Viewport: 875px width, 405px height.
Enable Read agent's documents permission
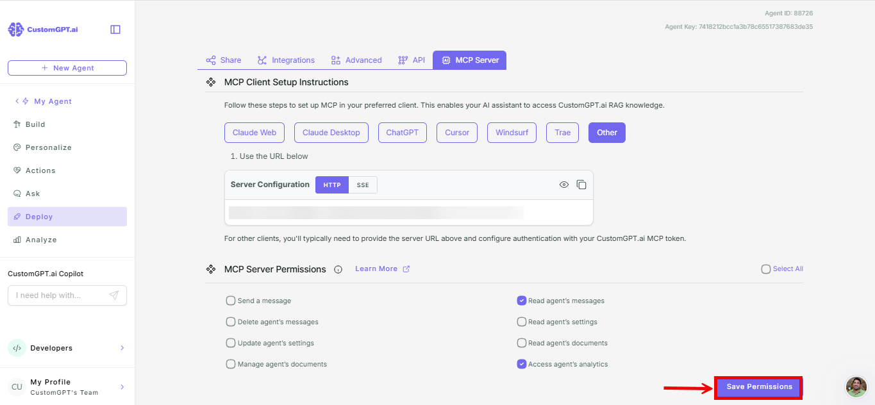click(522, 343)
